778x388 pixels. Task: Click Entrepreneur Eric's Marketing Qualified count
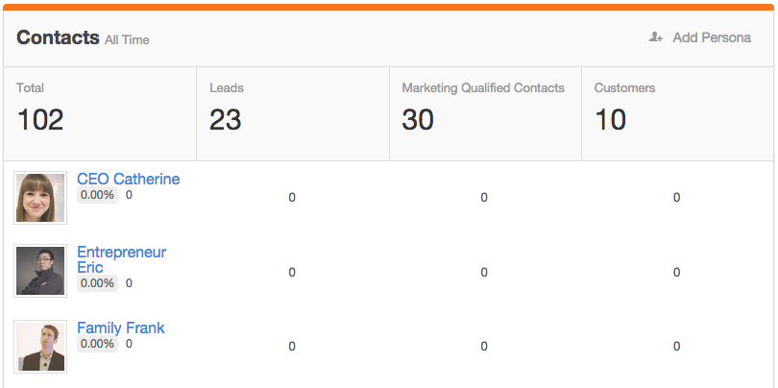point(484,272)
